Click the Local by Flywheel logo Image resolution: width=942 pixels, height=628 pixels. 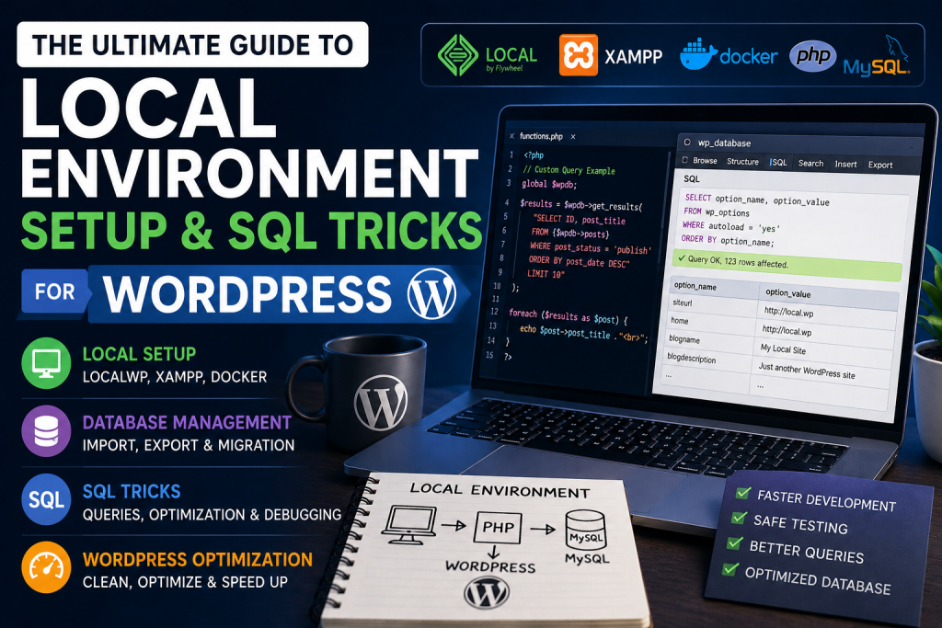(488, 55)
